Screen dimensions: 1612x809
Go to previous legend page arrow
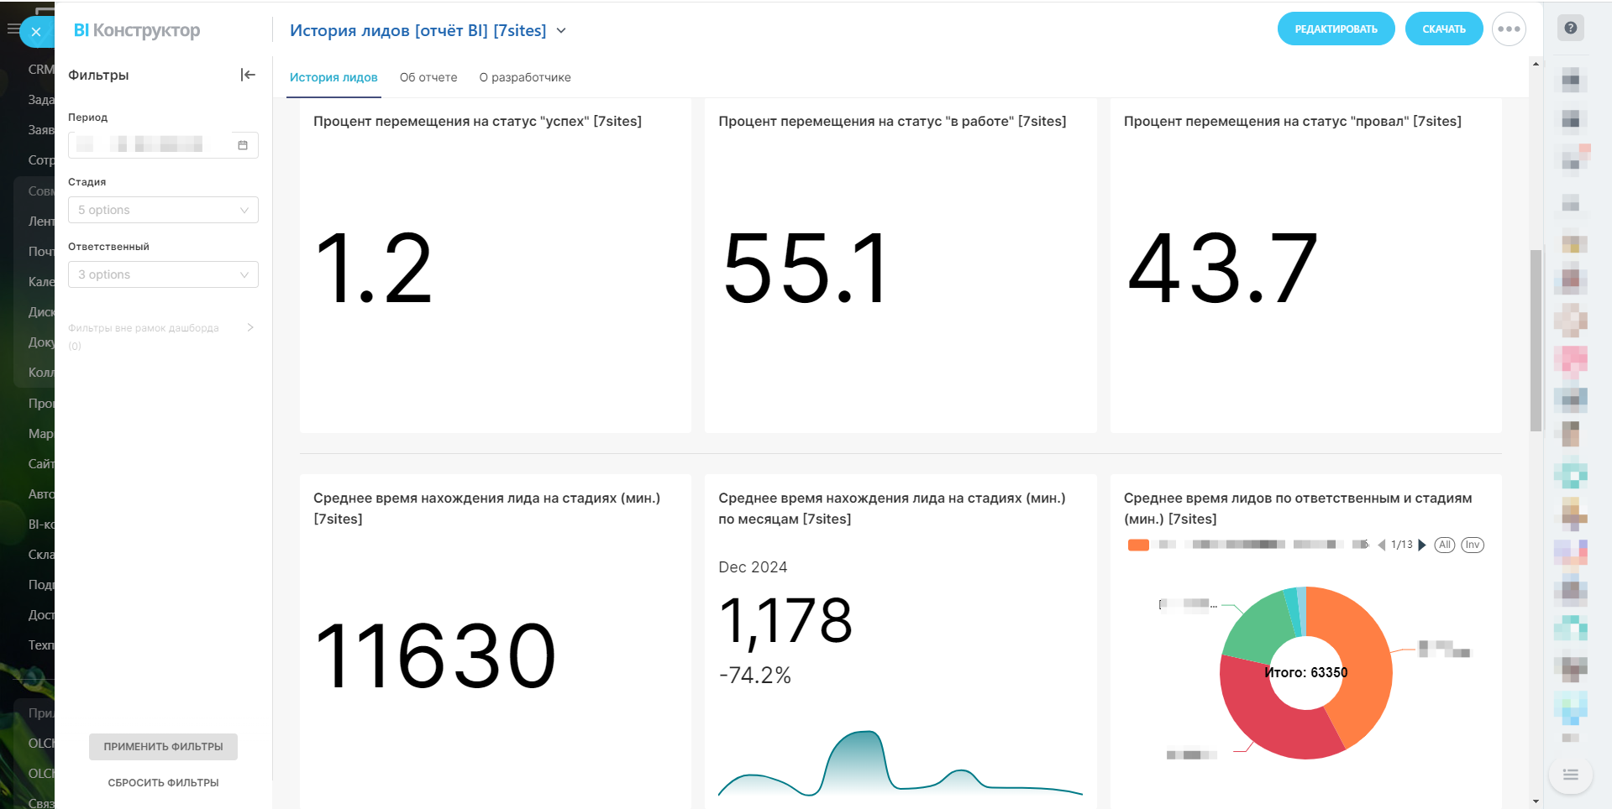pos(1381,545)
